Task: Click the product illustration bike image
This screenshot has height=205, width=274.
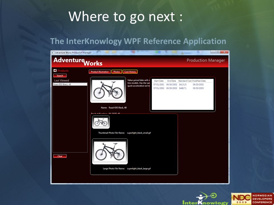Action: point(108,90)
